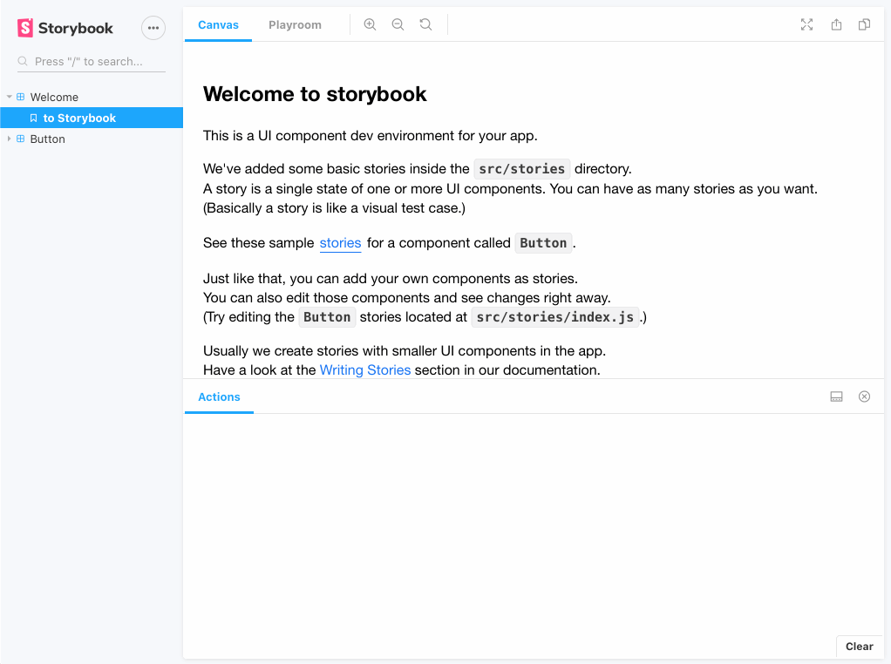
Task: Click 'Just like that, you can add your own' line
Action: (391, 279)
